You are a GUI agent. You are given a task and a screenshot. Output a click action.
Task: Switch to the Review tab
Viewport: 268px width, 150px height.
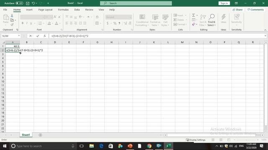pyautogui.click(x=89, y=10)
